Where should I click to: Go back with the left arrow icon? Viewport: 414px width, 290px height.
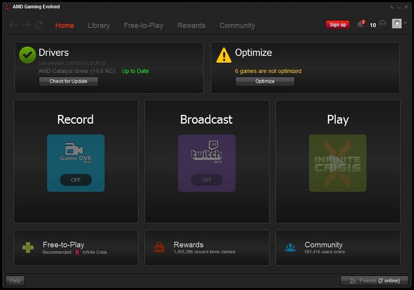13,25
